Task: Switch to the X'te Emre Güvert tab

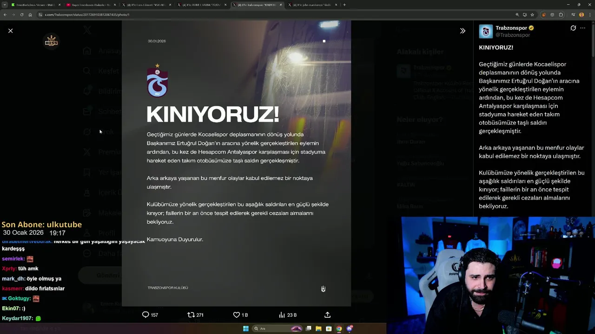Action: pyautogui.click(x=146, y=5)
